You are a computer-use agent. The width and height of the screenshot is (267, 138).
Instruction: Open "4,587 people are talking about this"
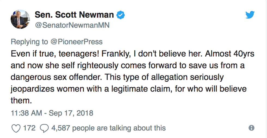[108, 128]
